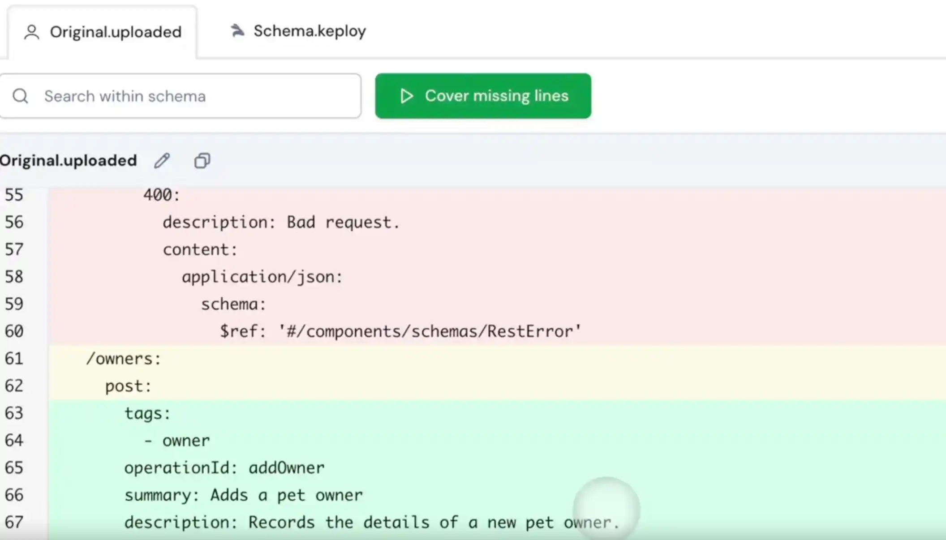Click the magnifying glass in the search bar
This screenshot has height=540, width=946.
20,96
